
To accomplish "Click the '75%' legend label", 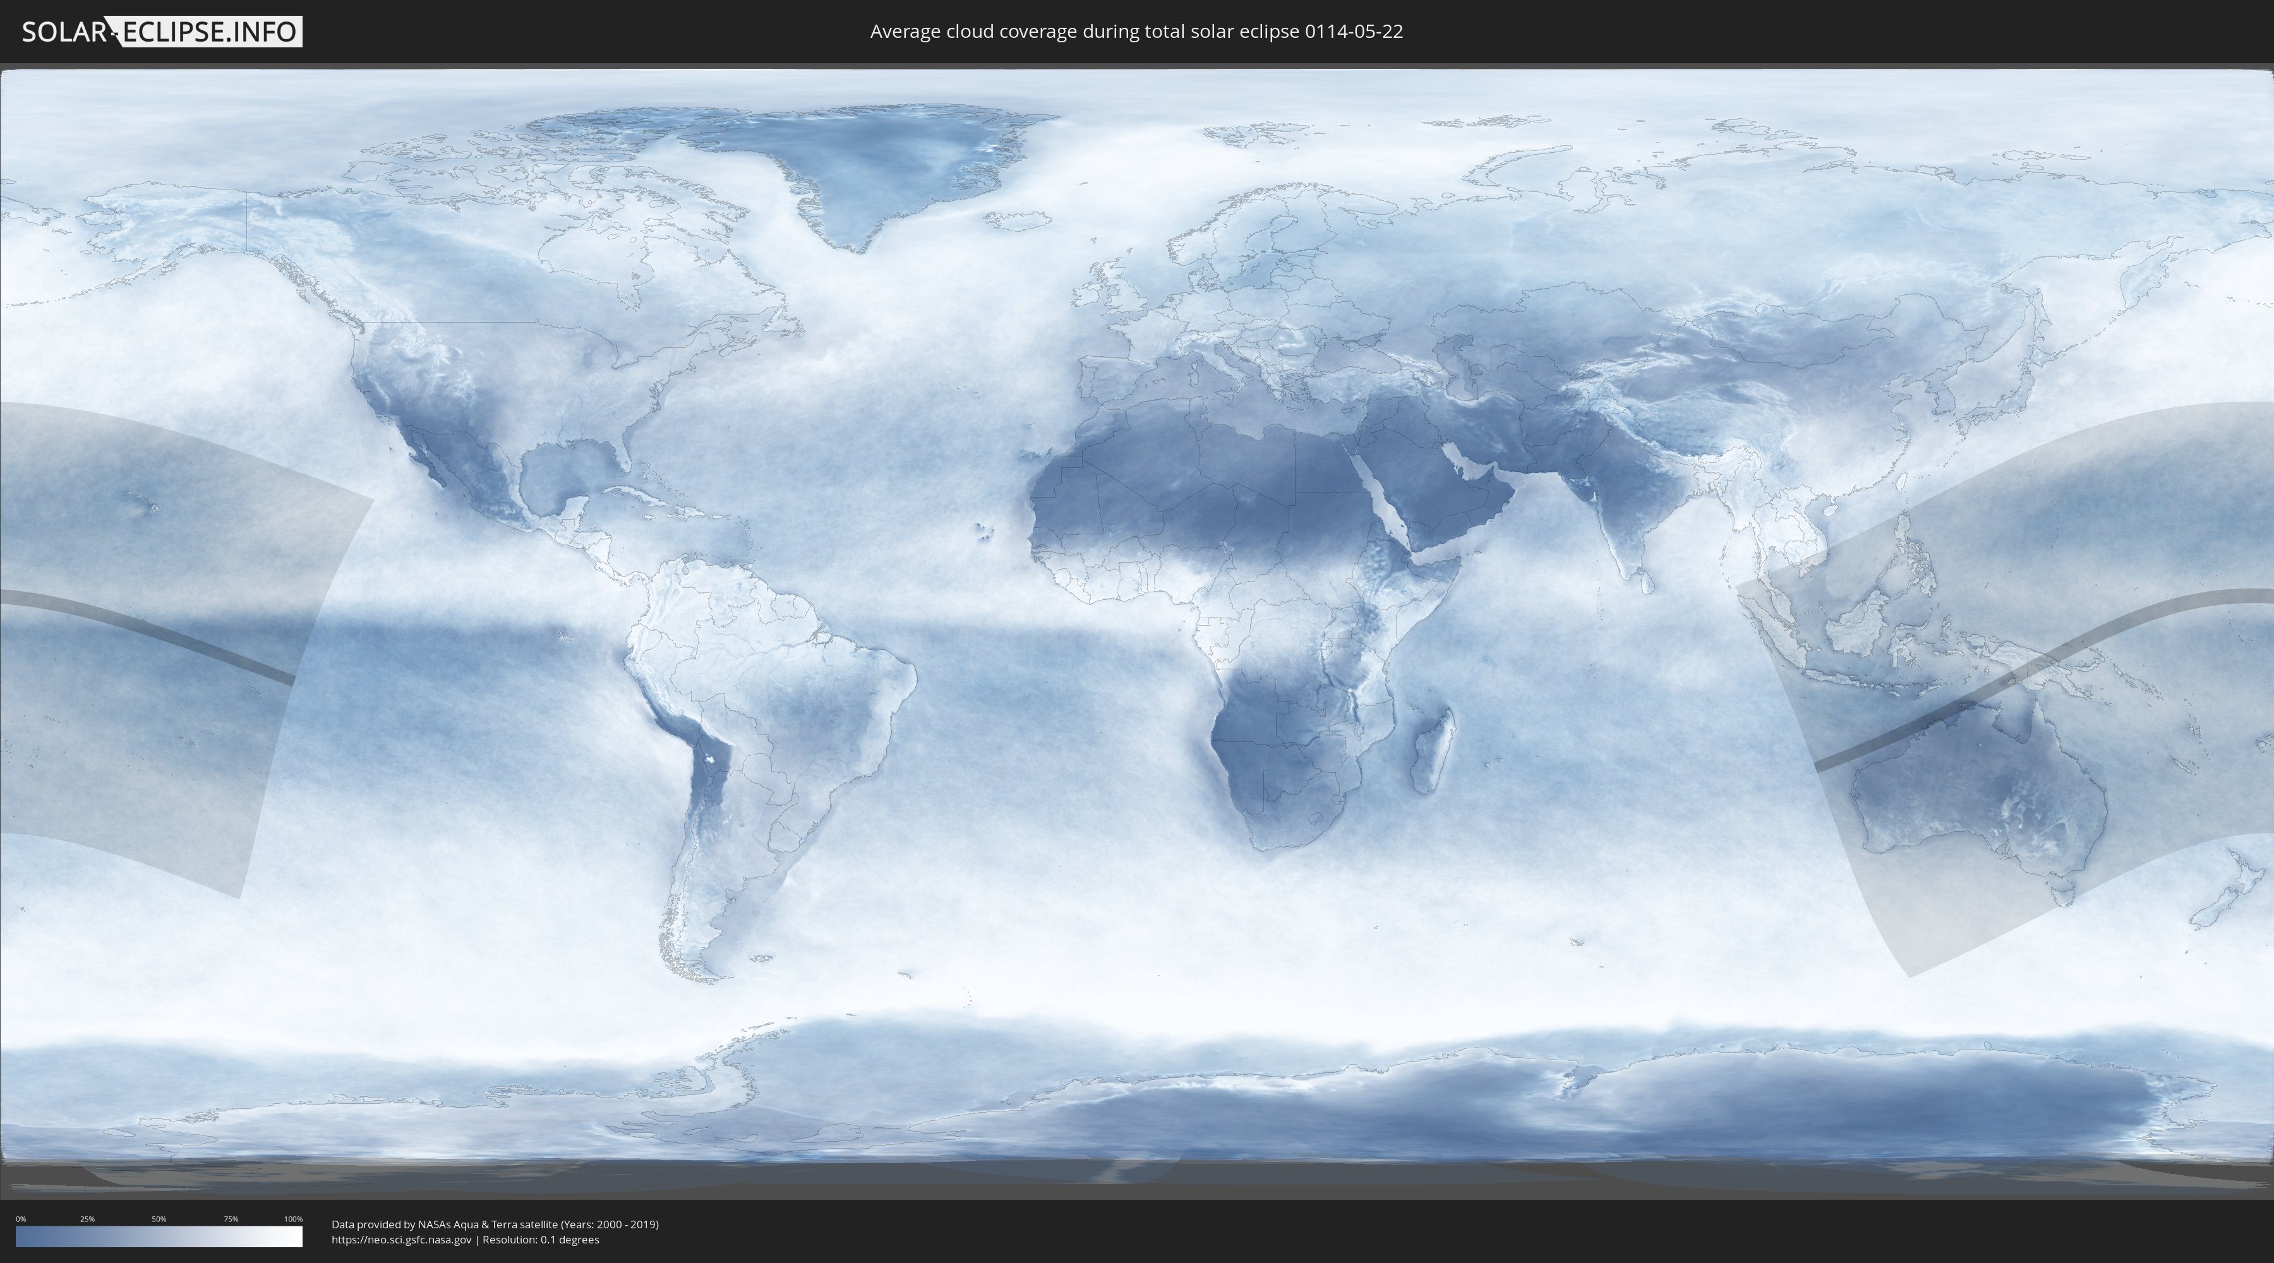I will 231,1219.
